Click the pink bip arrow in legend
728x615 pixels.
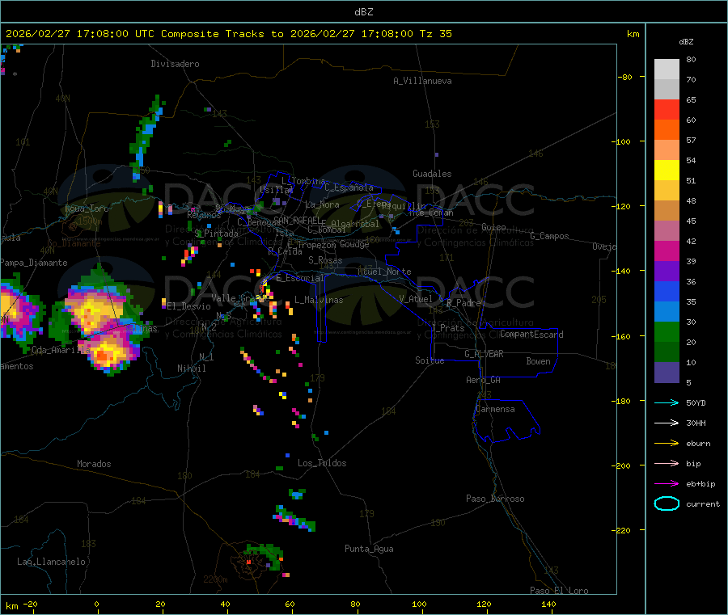667,463
